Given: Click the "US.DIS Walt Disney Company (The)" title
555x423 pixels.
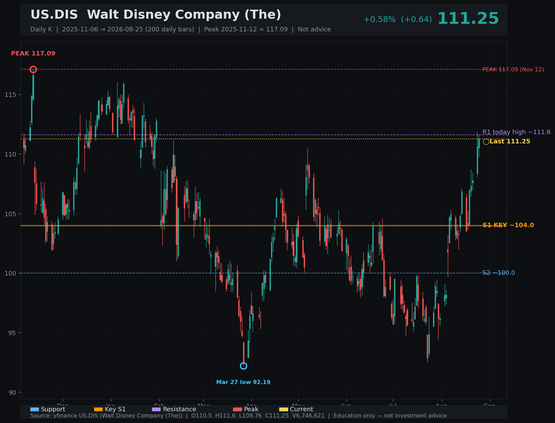Looking at the screenshot, I should click(x=156, y=15).
